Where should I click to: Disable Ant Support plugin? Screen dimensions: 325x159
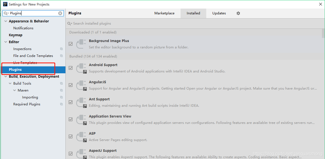click(x=71, y=102)
